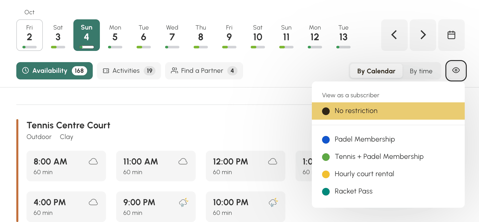Select date Sat 10
Image resolution: width=479 pixels, height=222 pixels.
click(258, 35)
